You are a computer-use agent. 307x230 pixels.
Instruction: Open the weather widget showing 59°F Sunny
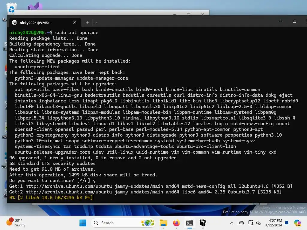(16, 223)
